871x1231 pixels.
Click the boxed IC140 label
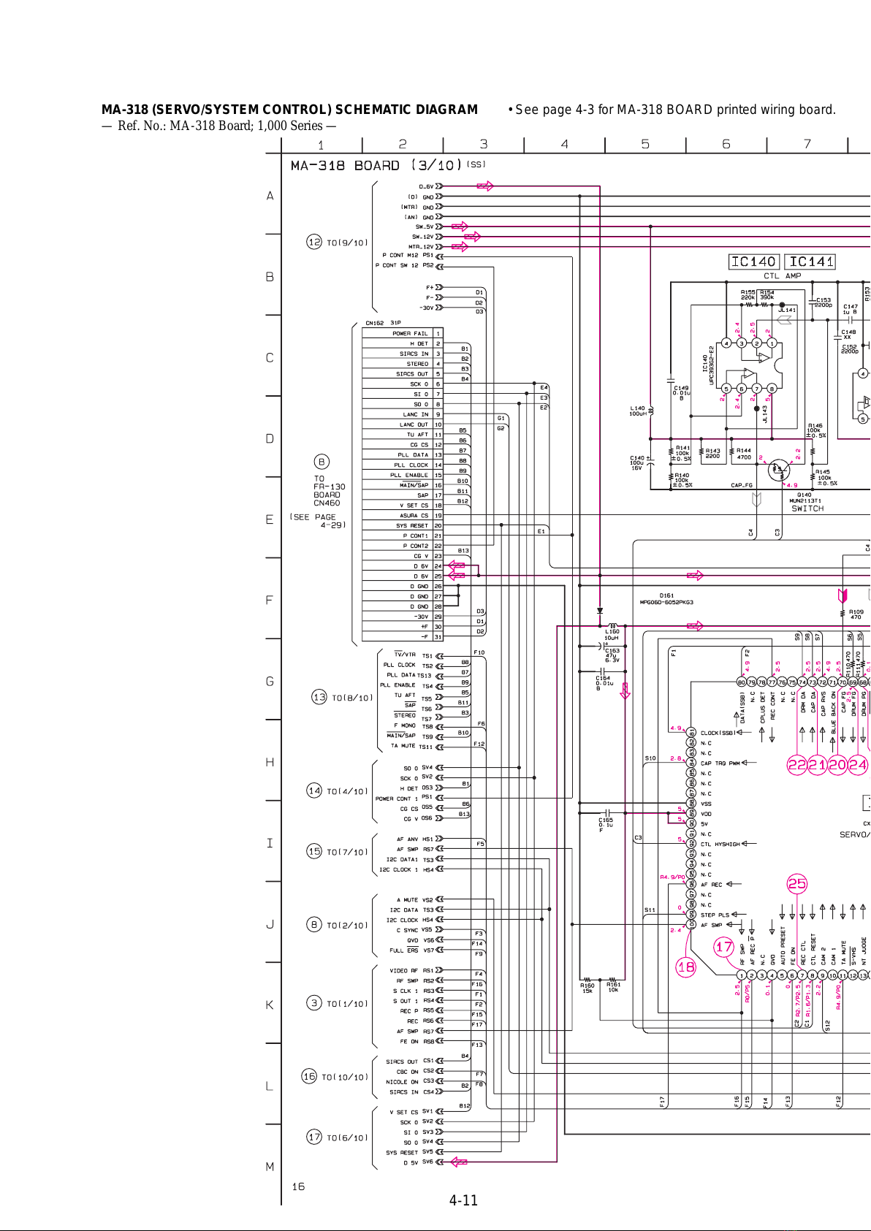tap(754, 262)
